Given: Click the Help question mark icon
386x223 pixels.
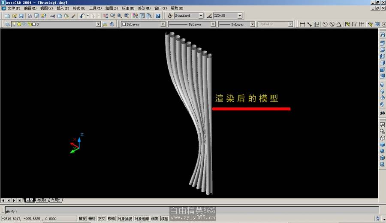Looking at the screenshot, I should (158, 16).
